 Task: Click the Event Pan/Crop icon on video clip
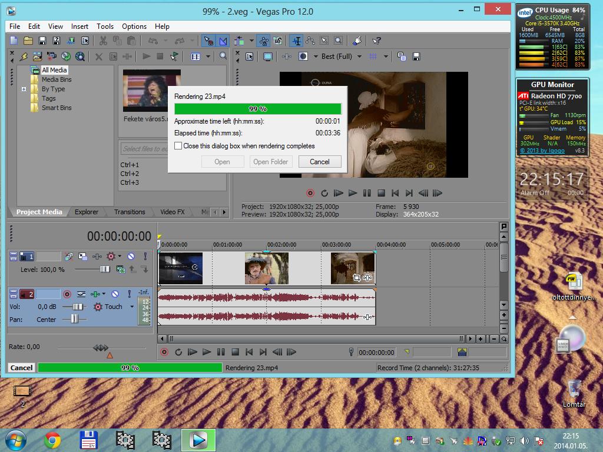[356, 278]
